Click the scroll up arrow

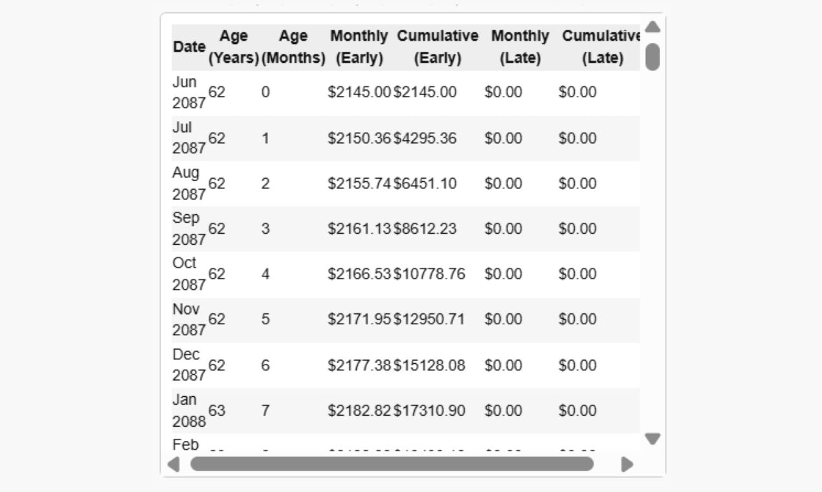click(652, 27)
